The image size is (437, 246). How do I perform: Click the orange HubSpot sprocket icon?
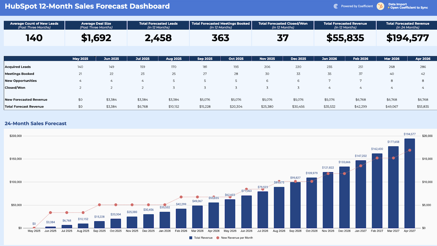click(380, 6)
